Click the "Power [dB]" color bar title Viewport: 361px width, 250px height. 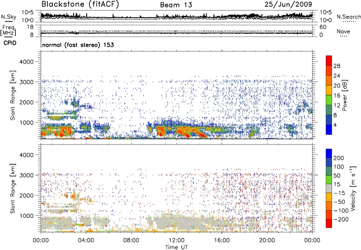[345, 95]
